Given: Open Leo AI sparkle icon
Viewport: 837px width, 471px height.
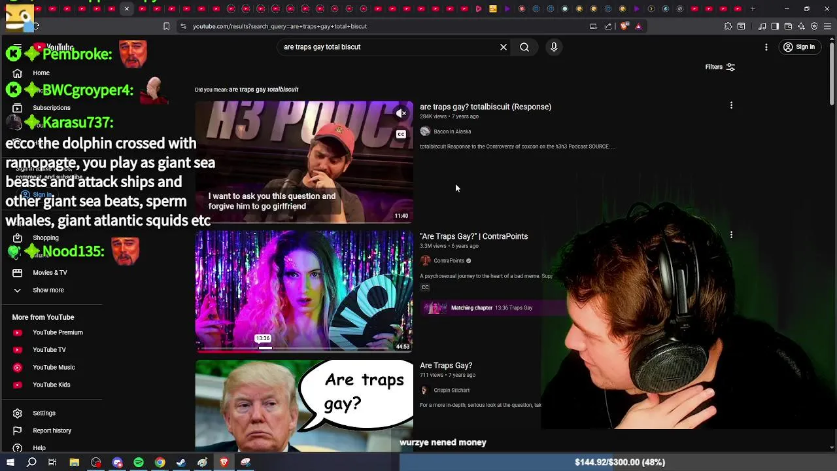Looking at the screenshot, I should click(x=801, y=26).
